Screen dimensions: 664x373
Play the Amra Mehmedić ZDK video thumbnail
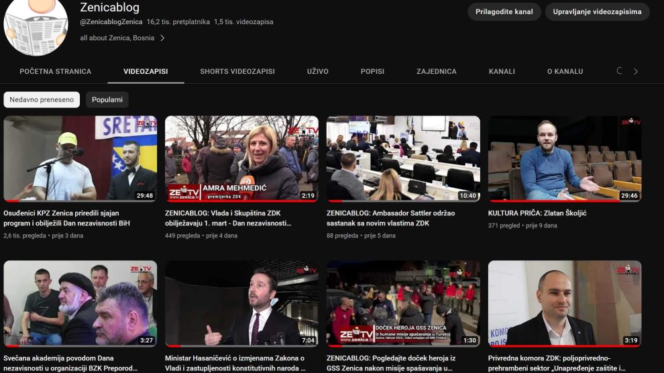point(241,158)
